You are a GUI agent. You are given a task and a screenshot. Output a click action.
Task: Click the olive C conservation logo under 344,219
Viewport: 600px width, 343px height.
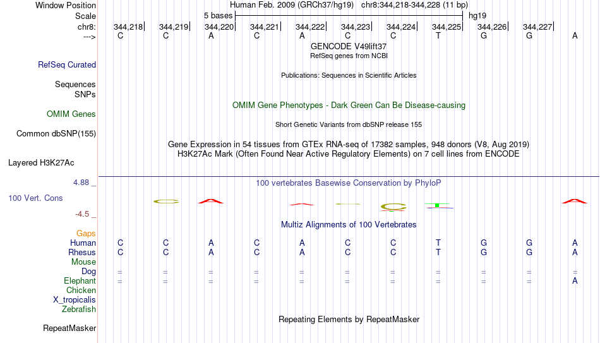tap(166, 202)
